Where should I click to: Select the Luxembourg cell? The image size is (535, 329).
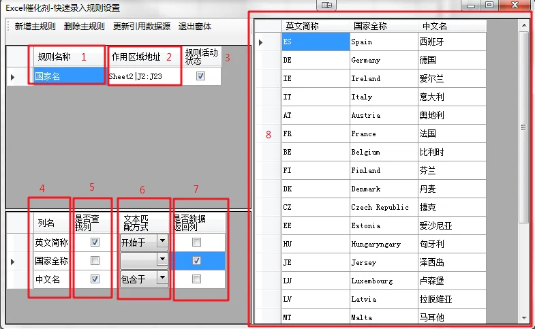tap(384, 281)
